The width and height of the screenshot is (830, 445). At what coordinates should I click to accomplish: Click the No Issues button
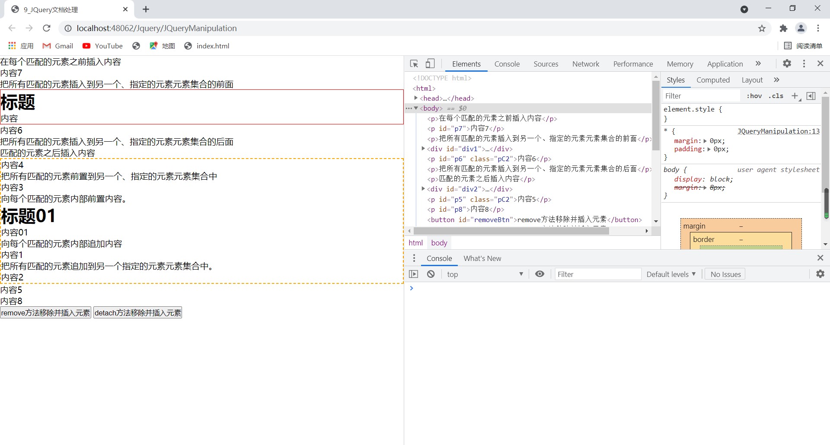point(725,274)
